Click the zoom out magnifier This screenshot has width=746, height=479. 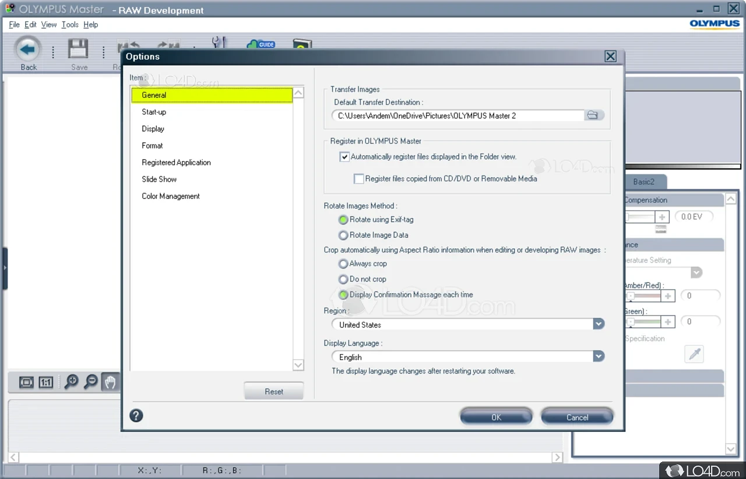coord(91,382)
